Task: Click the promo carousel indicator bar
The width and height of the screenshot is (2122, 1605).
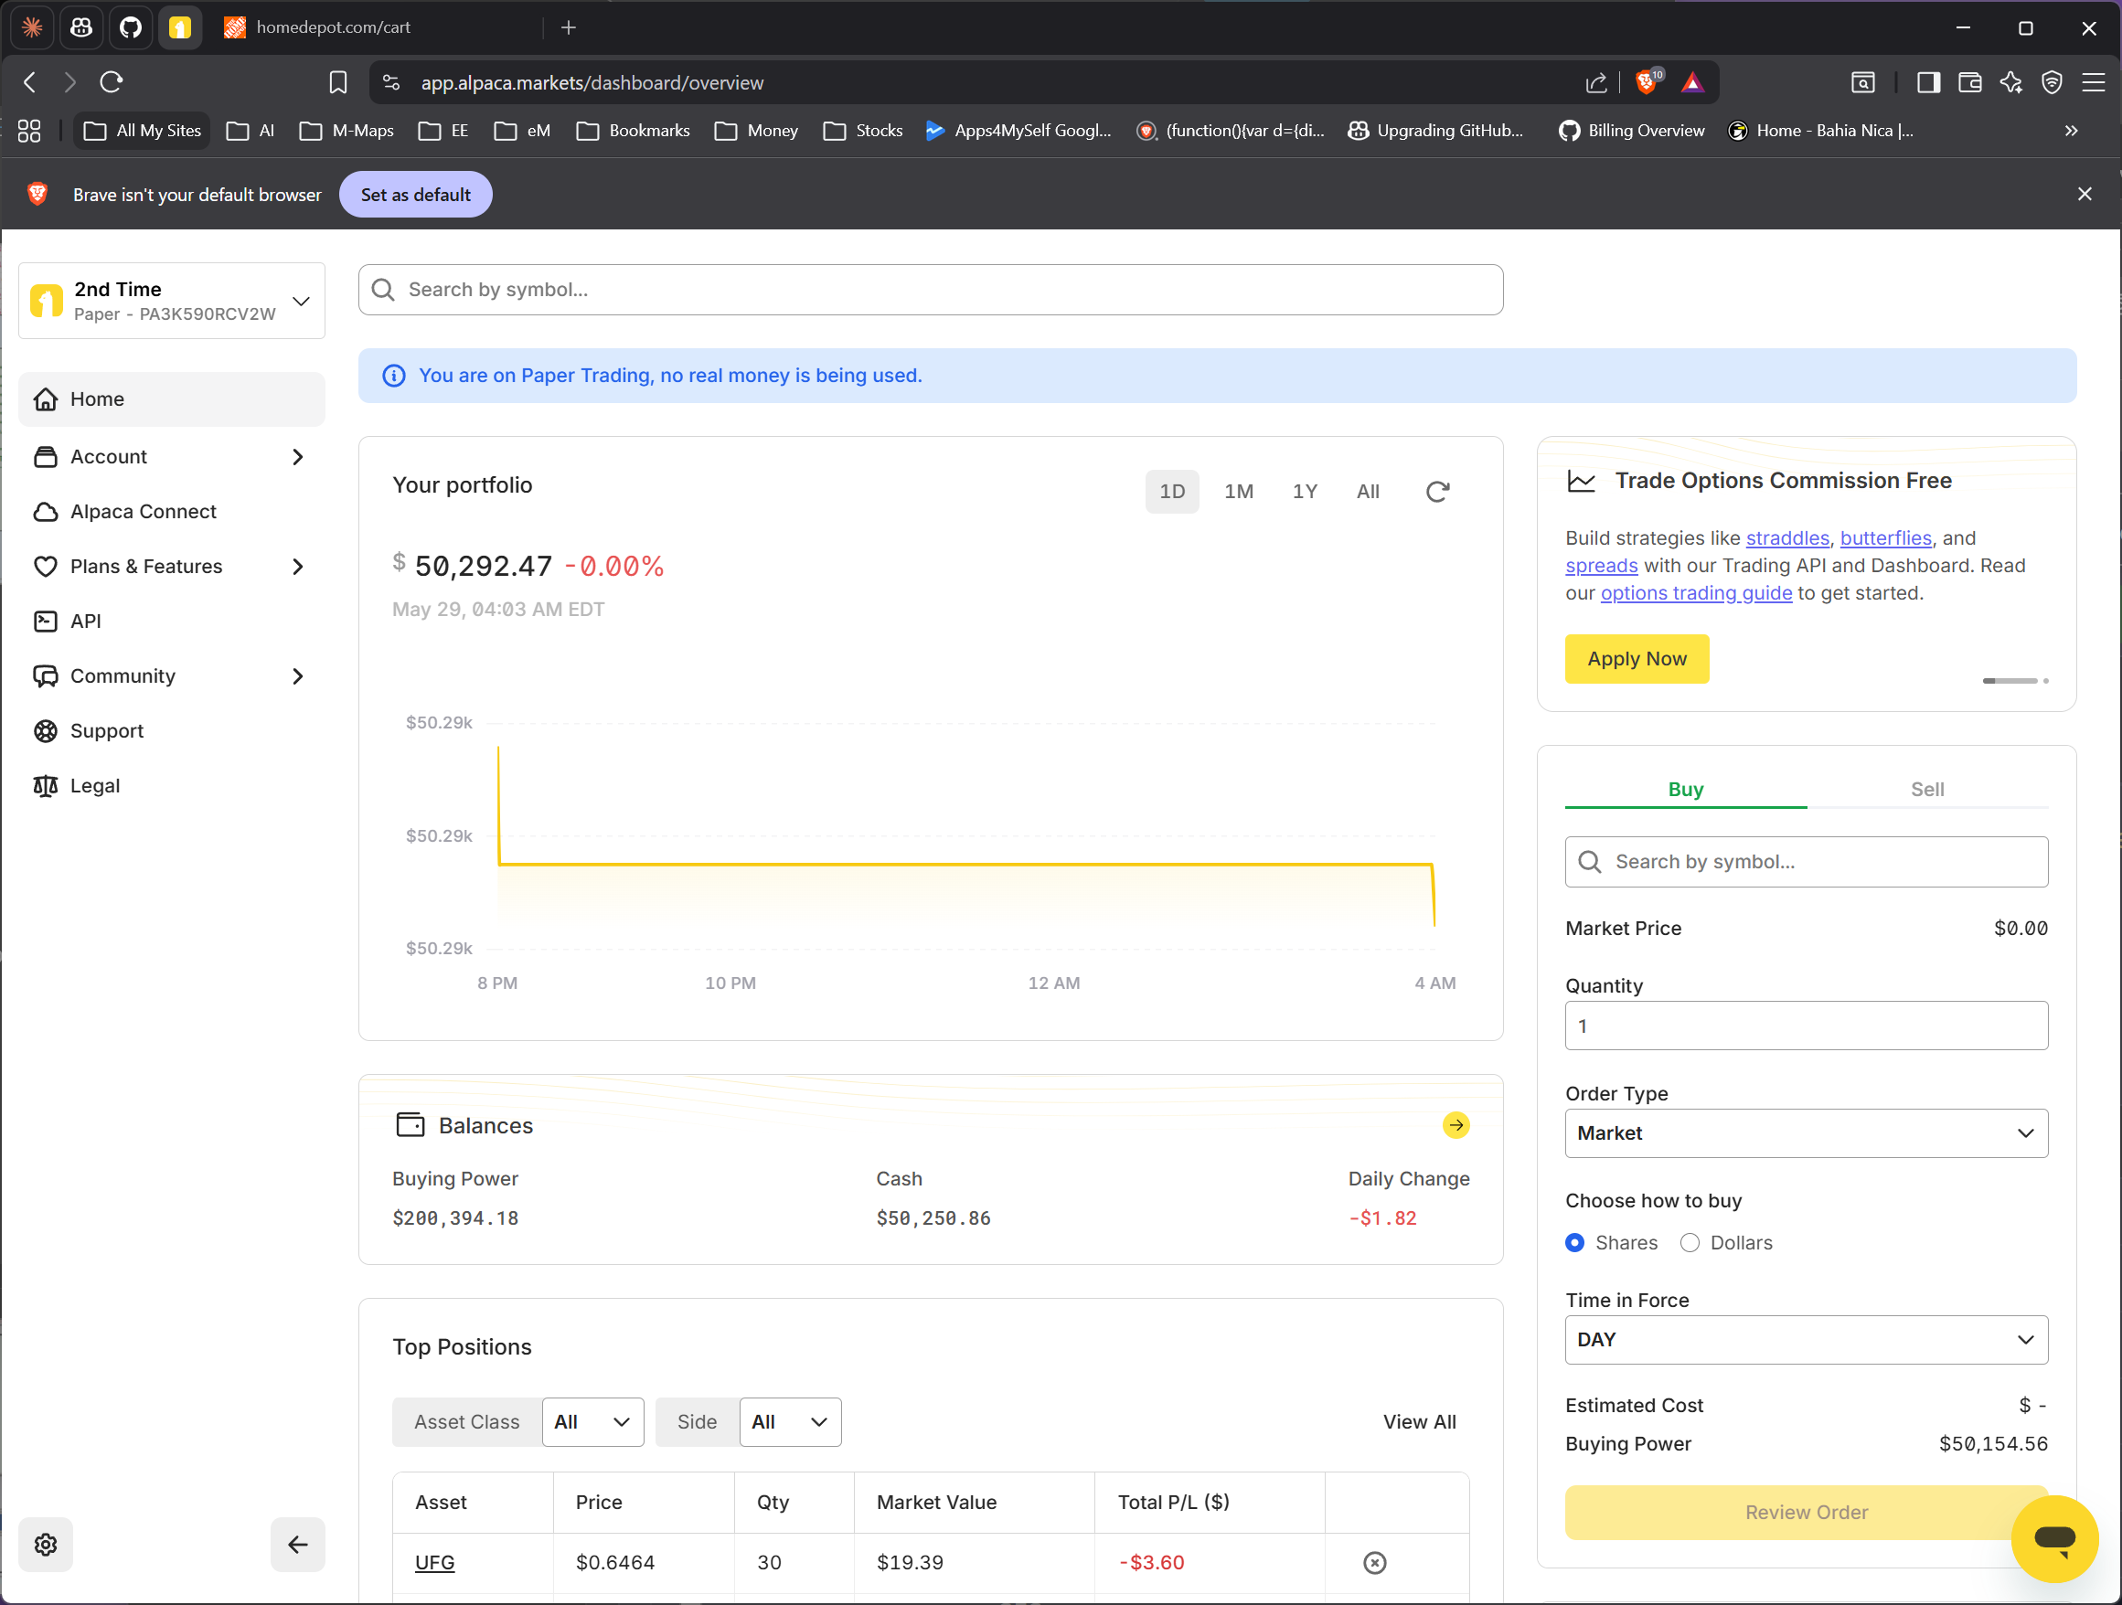Action: pyautogui.click(x=2009, y=681)
